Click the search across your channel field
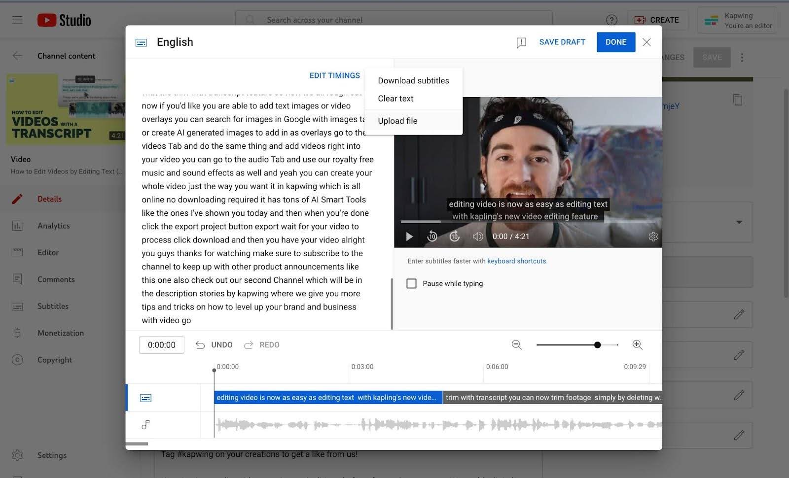 pyautogui.click(x=394, y=20)
